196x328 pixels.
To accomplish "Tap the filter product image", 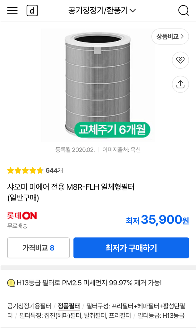I will 98,85.
